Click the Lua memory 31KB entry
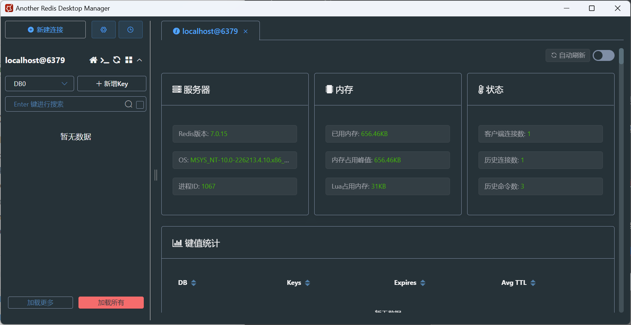The width and height of the screenshot is (631, 325). pos(388,186)
